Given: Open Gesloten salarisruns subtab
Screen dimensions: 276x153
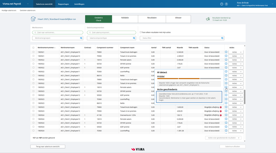Looking at the screenshot, I should click(x=28, y=11).
